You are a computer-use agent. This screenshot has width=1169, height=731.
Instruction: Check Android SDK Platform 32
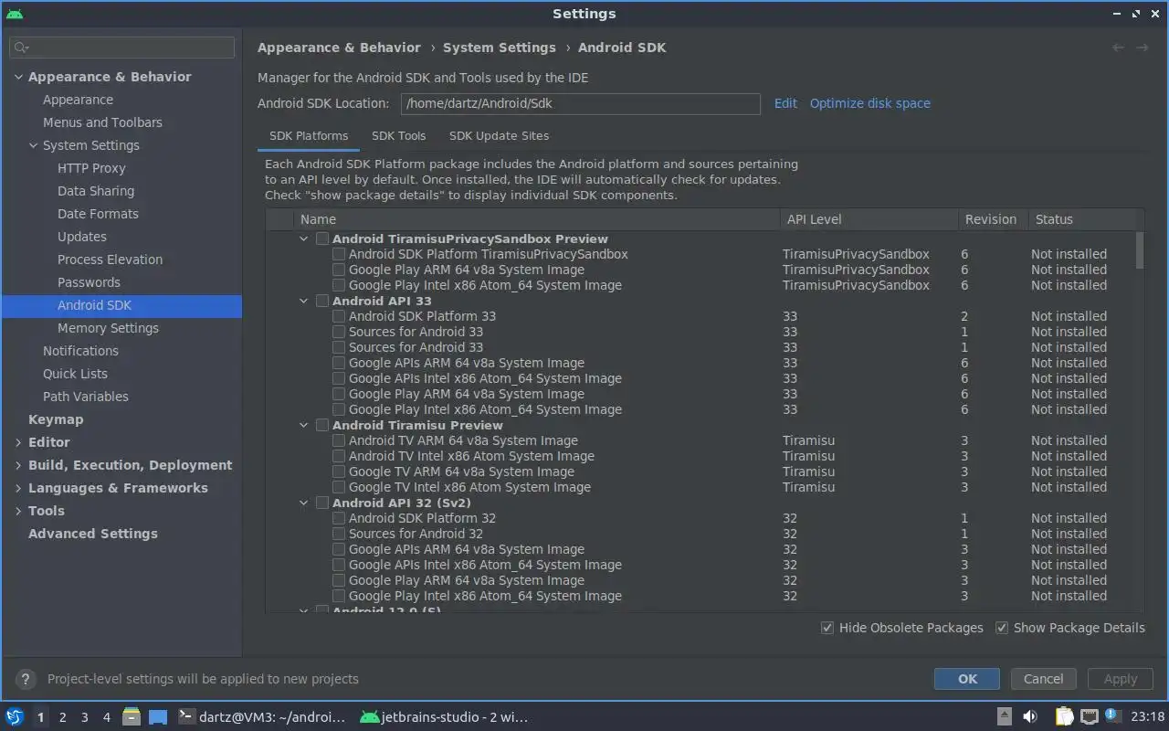[x=339, y=518]
